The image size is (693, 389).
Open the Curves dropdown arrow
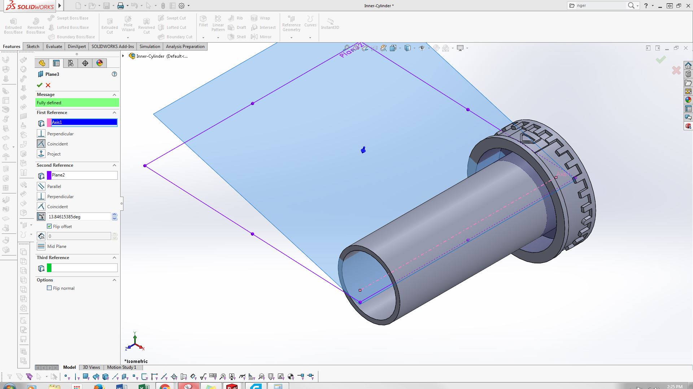(310, 38)
